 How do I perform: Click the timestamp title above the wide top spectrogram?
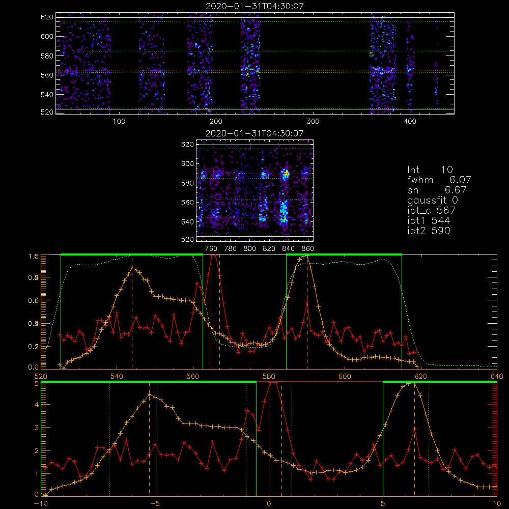(254, 6)
